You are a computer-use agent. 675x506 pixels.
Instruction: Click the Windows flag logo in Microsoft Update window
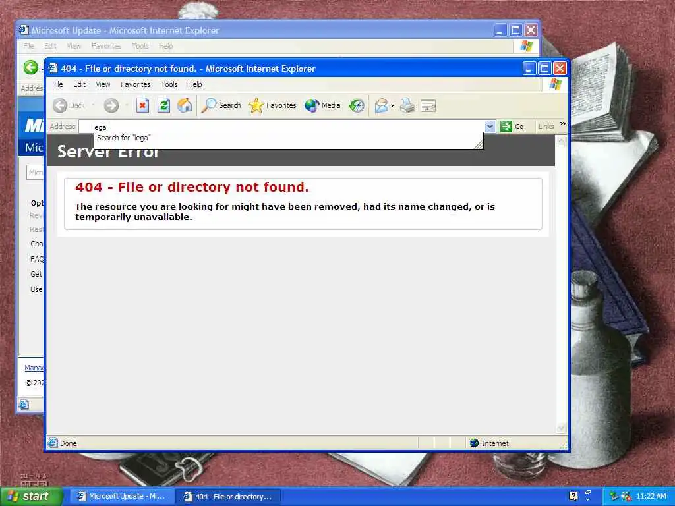(x=526, y=46)
